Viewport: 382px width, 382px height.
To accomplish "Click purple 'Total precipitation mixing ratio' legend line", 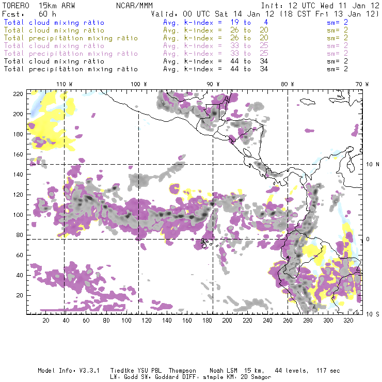I will click(71, 54).
